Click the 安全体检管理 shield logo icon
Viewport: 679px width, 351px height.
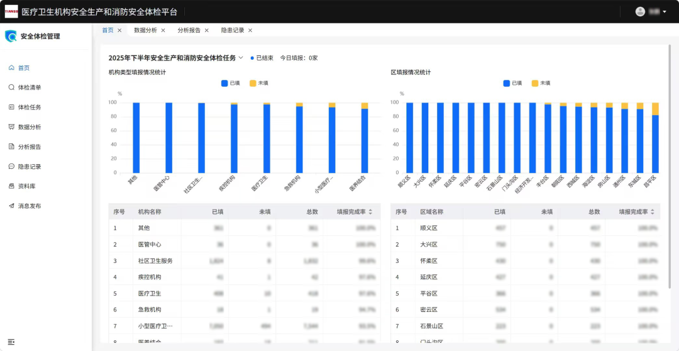pos(11,36)
